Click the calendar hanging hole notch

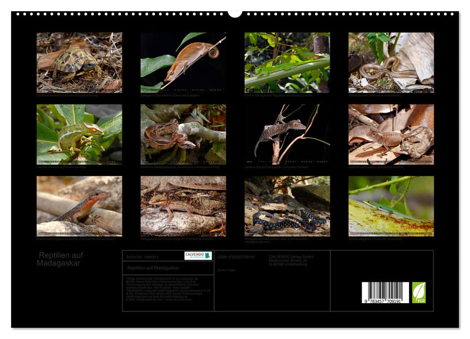(x=235, y=13)
